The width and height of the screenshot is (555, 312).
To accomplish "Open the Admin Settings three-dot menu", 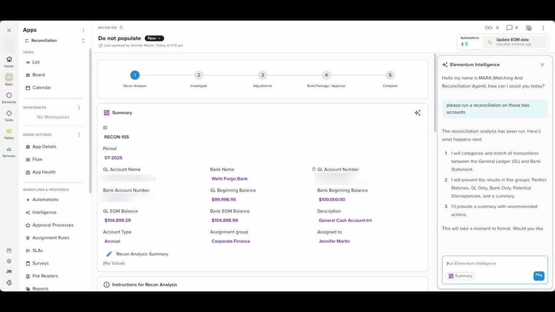I will pyautogui.click(x=79, y=135).
